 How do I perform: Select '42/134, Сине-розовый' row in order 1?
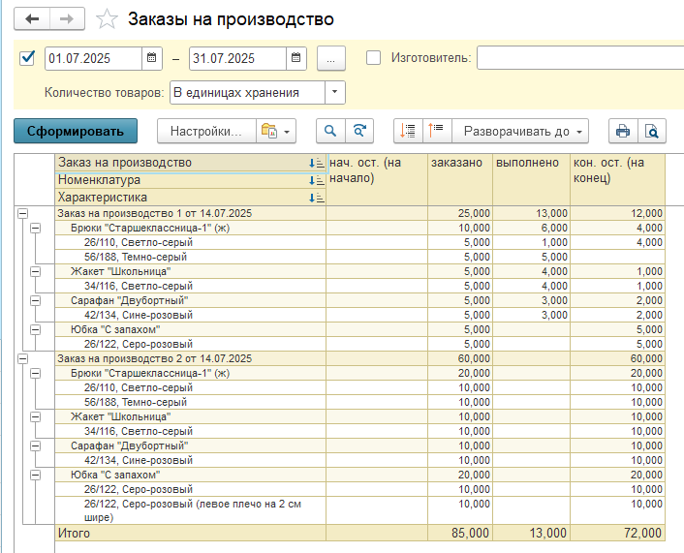[190, 315]
